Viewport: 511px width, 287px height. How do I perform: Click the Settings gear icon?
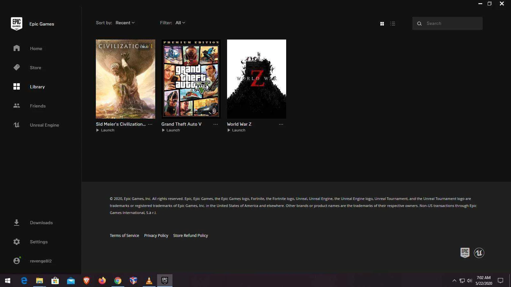coord(17,242)
